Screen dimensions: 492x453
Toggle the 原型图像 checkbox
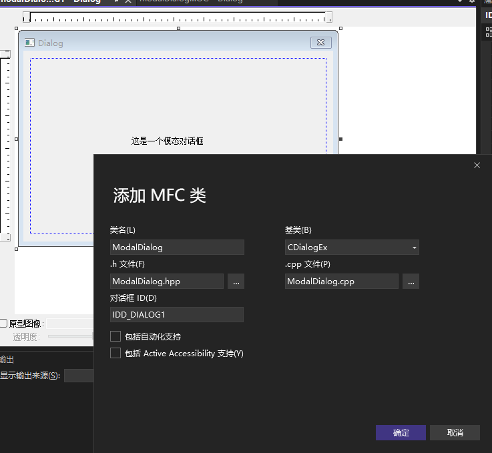3,324
